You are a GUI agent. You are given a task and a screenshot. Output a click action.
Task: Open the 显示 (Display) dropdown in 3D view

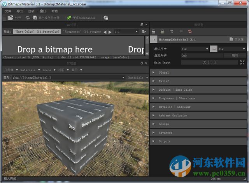click(77, 70)
